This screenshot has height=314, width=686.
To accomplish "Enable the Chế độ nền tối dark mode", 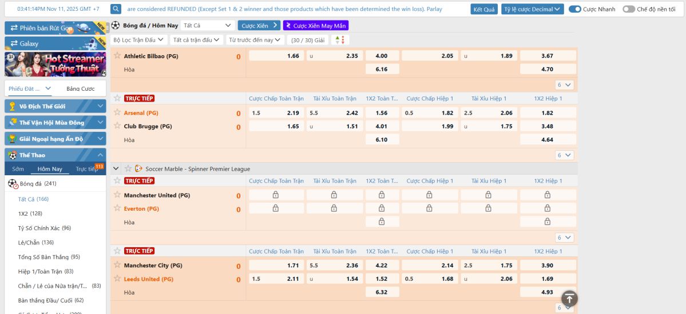I will tap(628, 9).
